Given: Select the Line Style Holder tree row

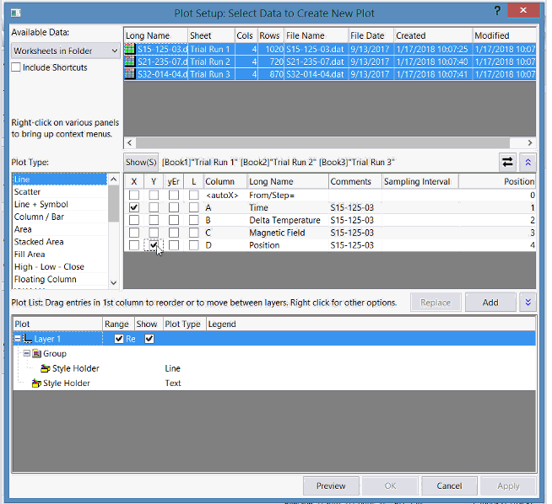Looking at the screenshot, I should click(x=274, y=368).
